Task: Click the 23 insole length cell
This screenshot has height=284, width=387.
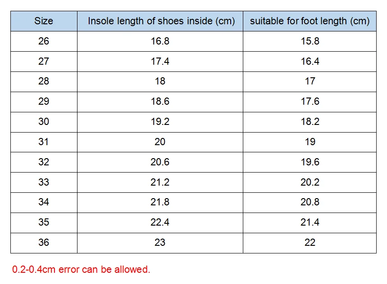Action: pos(160,242)
